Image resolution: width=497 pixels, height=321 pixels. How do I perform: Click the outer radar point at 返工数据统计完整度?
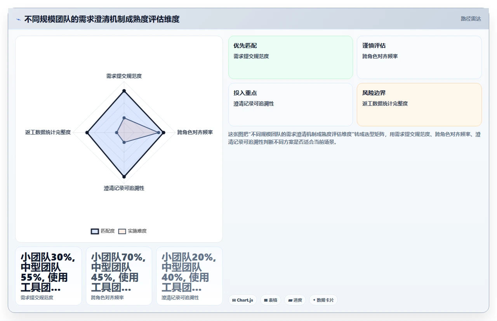click(x=87, y=133)
